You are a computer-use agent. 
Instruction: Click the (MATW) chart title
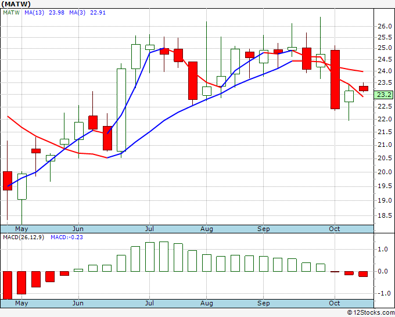tap(16, 4)
